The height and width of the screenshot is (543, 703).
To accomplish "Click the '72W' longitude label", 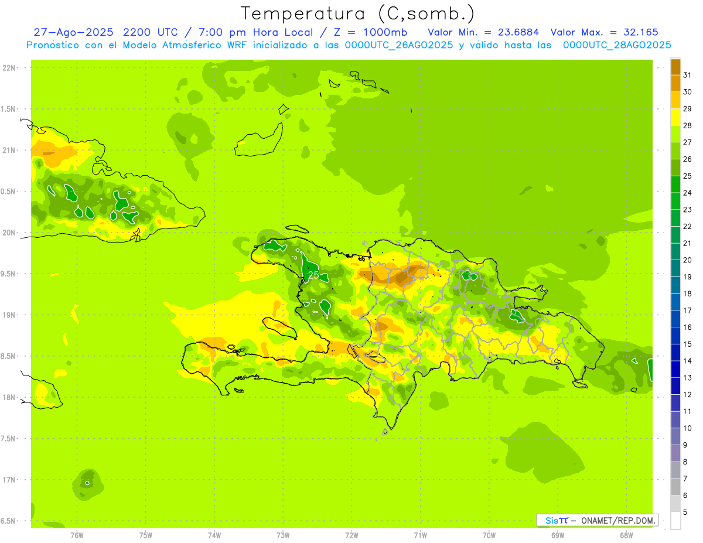I will click(351, 535).
